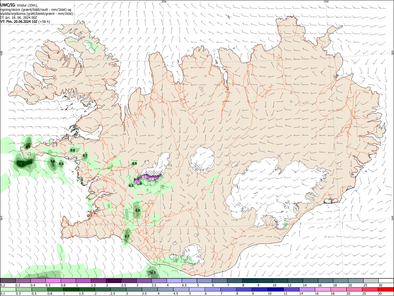
Task: Pick the pale green 0.1 swatch in the lower legend
Action: [8, 289]
